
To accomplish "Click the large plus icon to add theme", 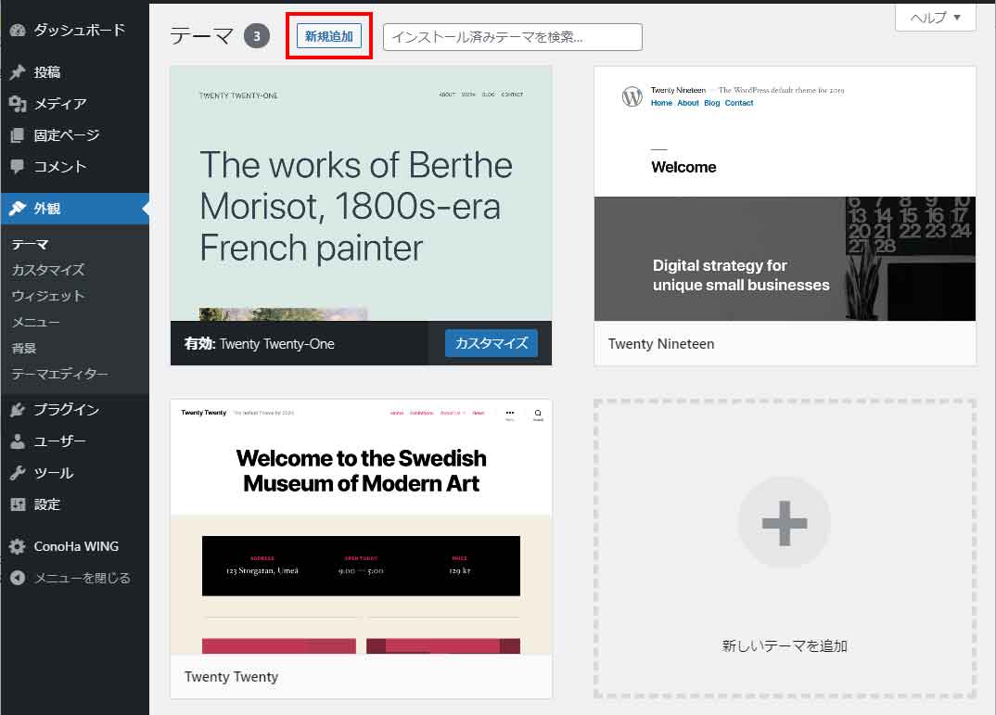I will (x=785, y=523).
